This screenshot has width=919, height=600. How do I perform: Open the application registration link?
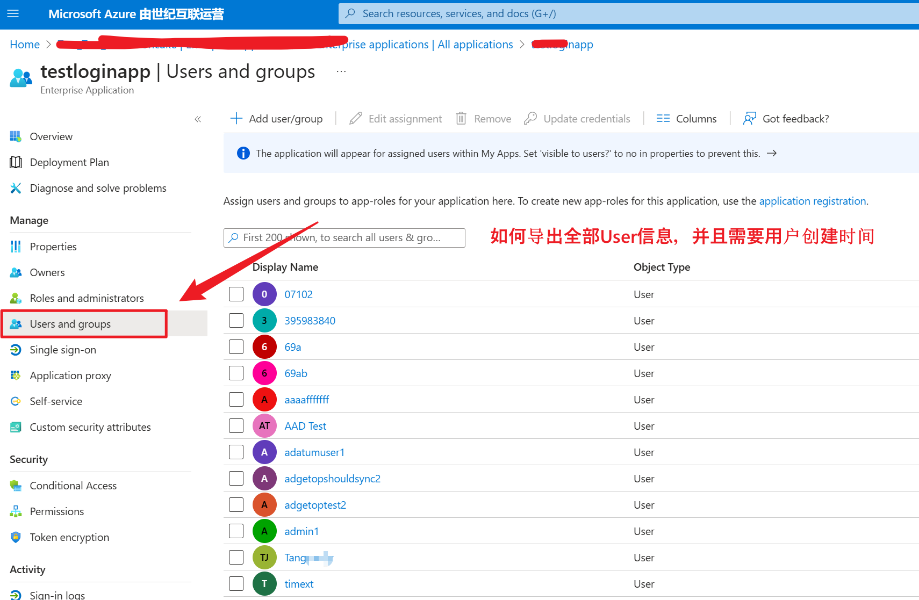pyautogui.click(x=812, y=201)
